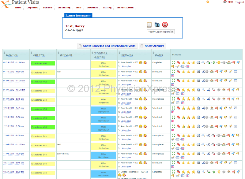Click printer icon in the 02-29-2012 visit row
This screenshot has width=245, height=179.
pyautogui.click(x=198, y=62)
